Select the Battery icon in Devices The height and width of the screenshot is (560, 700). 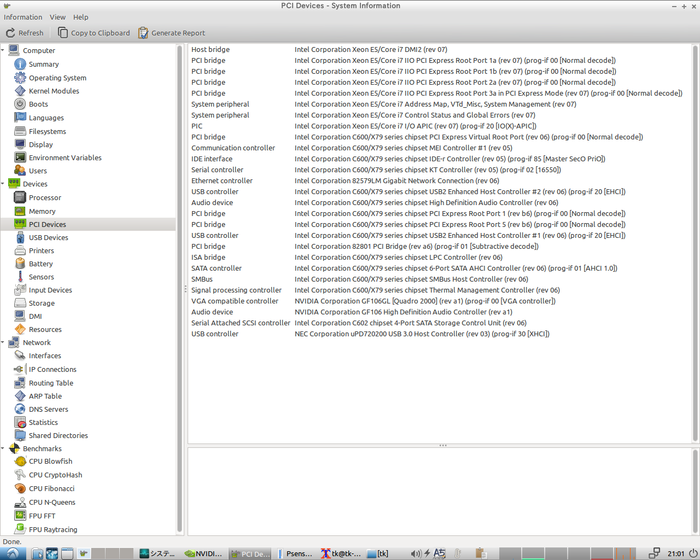(20, 264)
